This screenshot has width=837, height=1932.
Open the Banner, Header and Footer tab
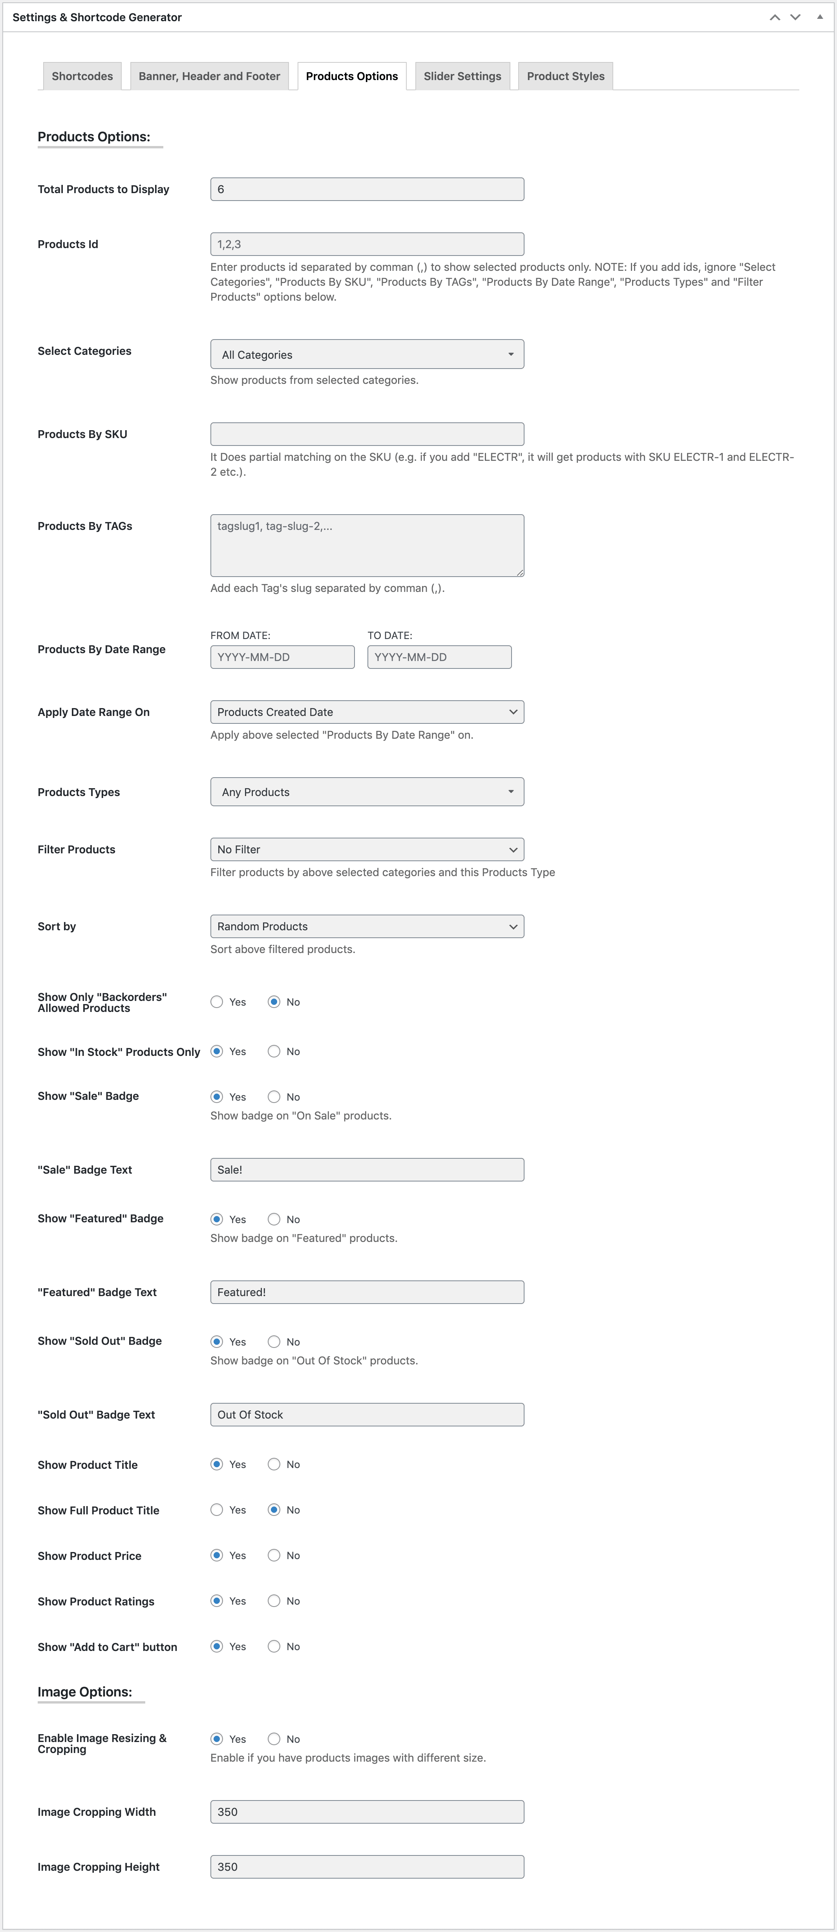point(209,77)
